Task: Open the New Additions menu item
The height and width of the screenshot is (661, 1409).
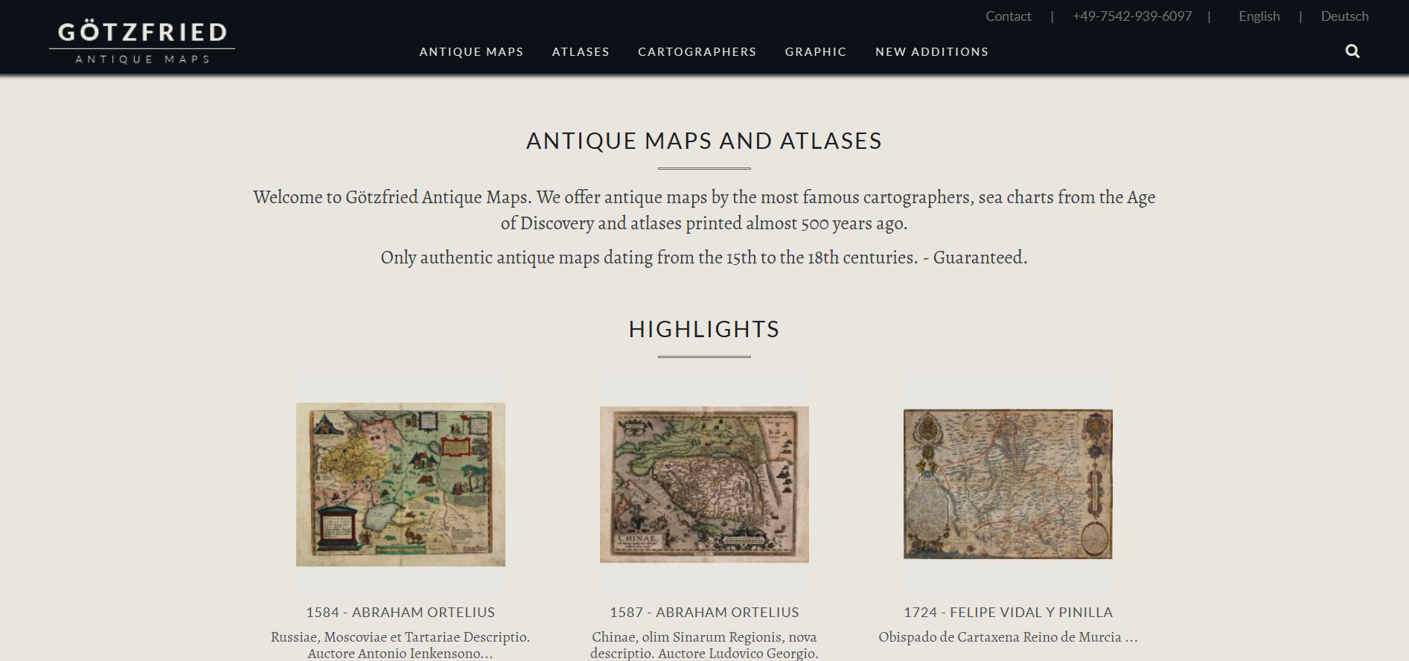Action: click(x=932, y=51)
